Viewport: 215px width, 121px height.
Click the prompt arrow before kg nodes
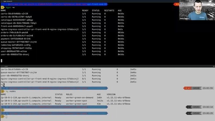[x=3, y=91]
